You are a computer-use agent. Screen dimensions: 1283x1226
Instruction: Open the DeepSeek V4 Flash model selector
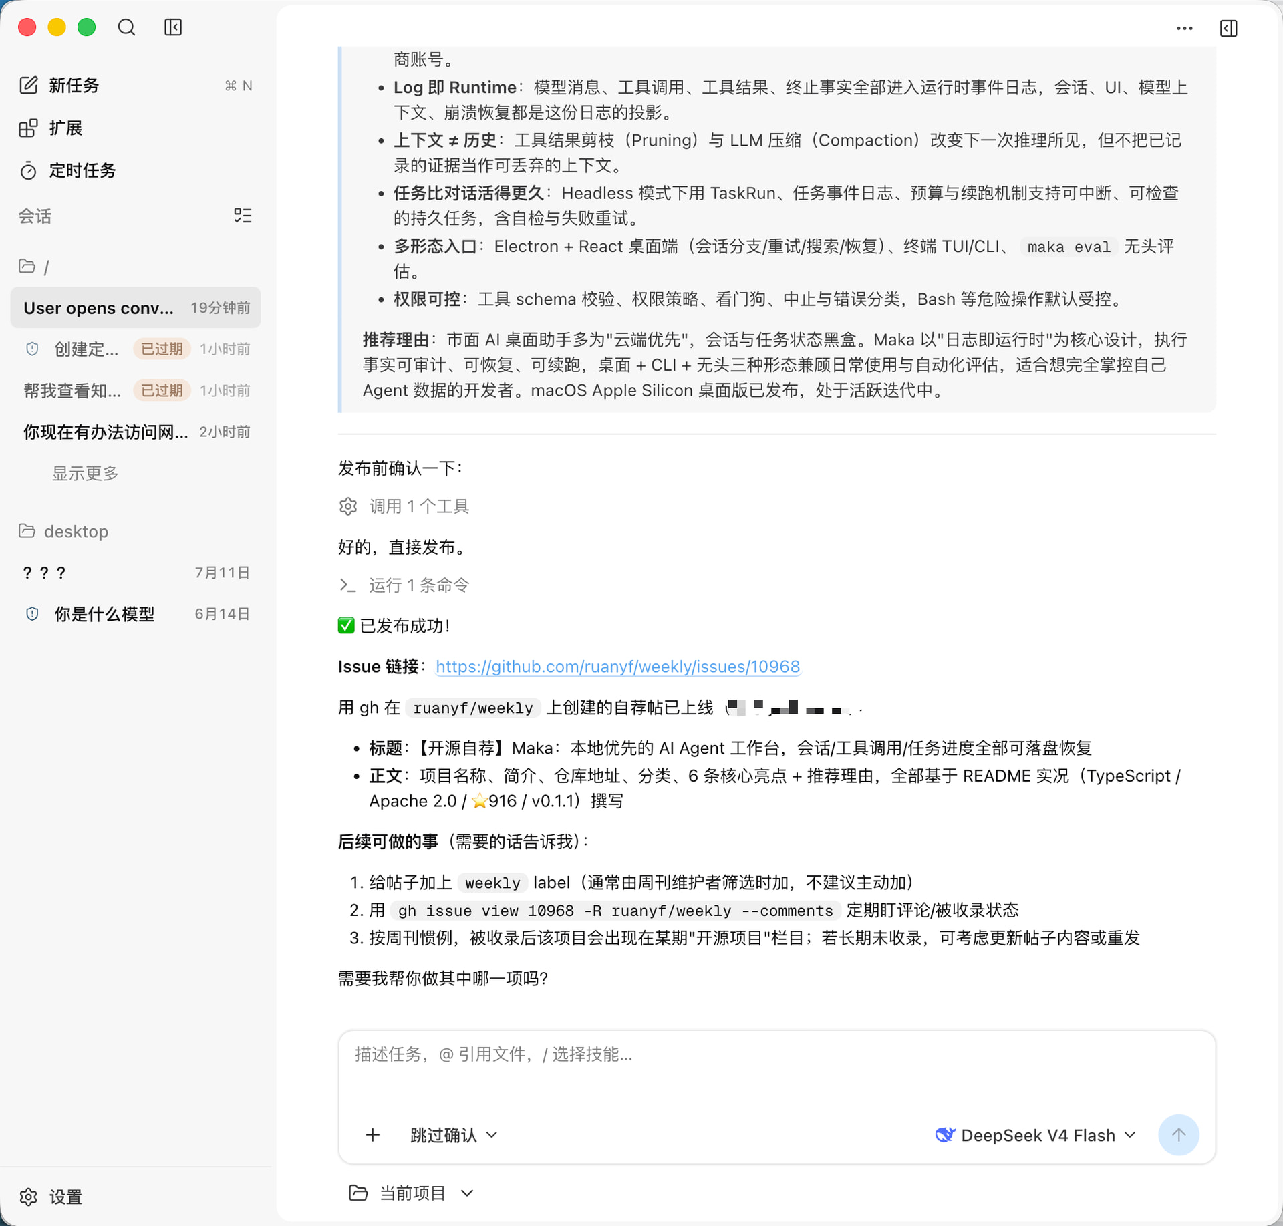point(1036,1134)
